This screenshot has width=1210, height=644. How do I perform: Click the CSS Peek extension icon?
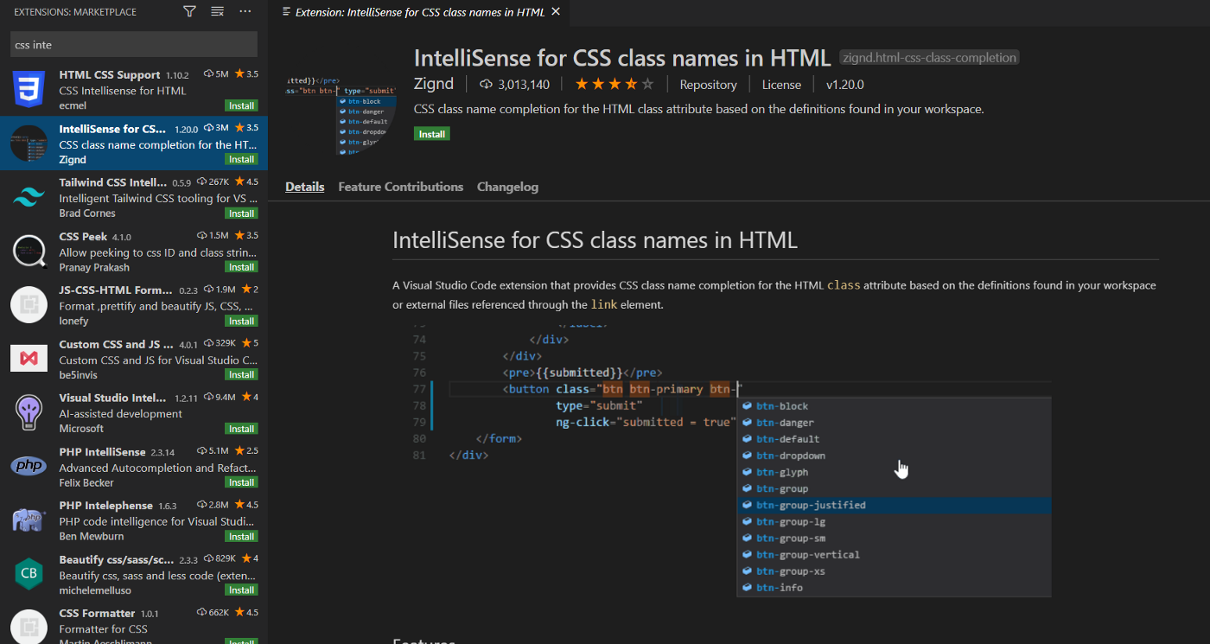tap(29, 252)
